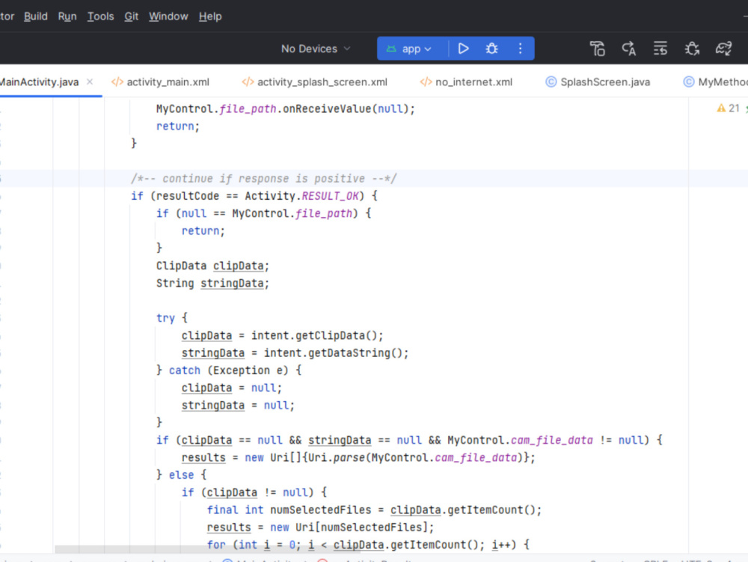
Task: Click RESULT_OK in the if condition
Action: (330, 196)
